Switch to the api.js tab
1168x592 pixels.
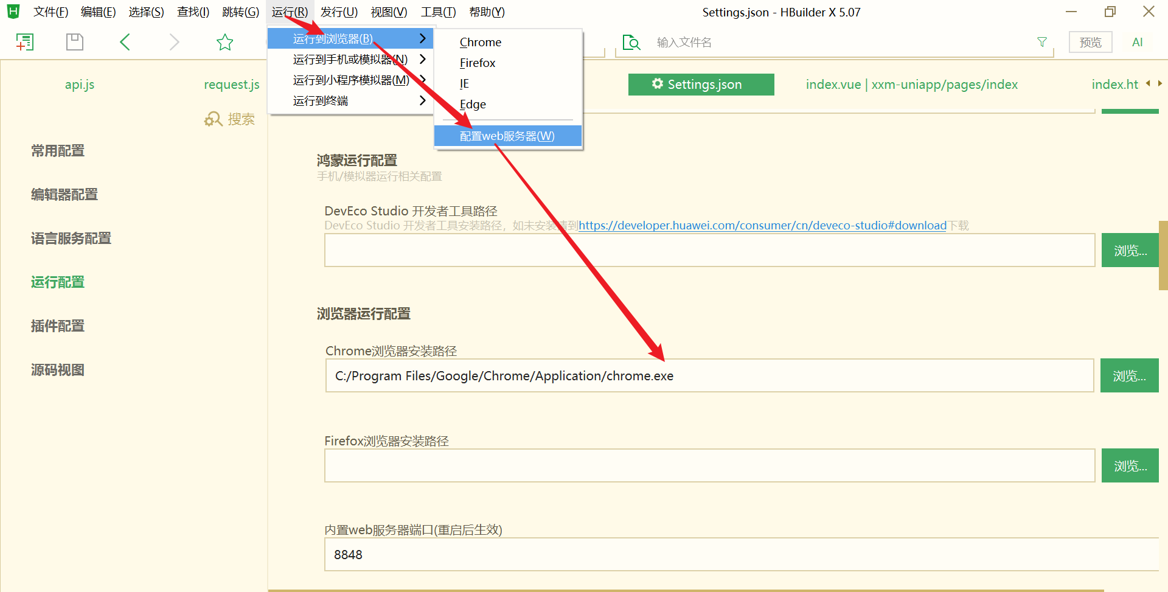pyautogui.click(x=80, y=85)
